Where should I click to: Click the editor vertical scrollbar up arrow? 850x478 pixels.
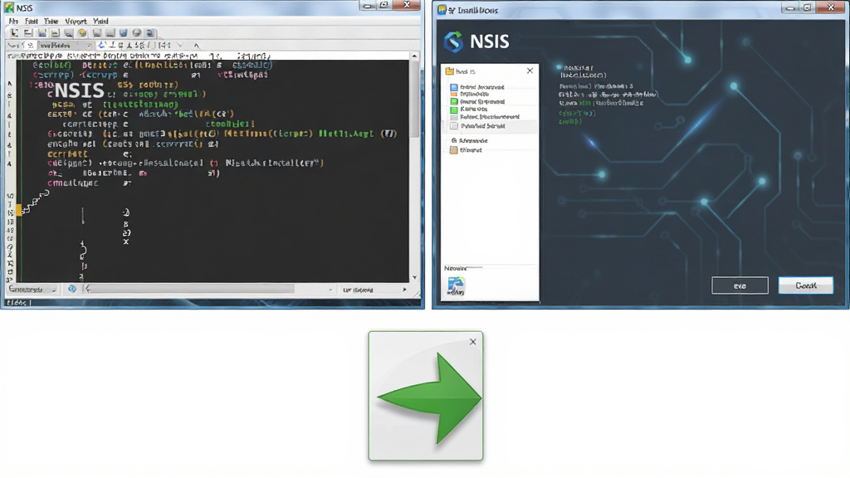[415, 56]
